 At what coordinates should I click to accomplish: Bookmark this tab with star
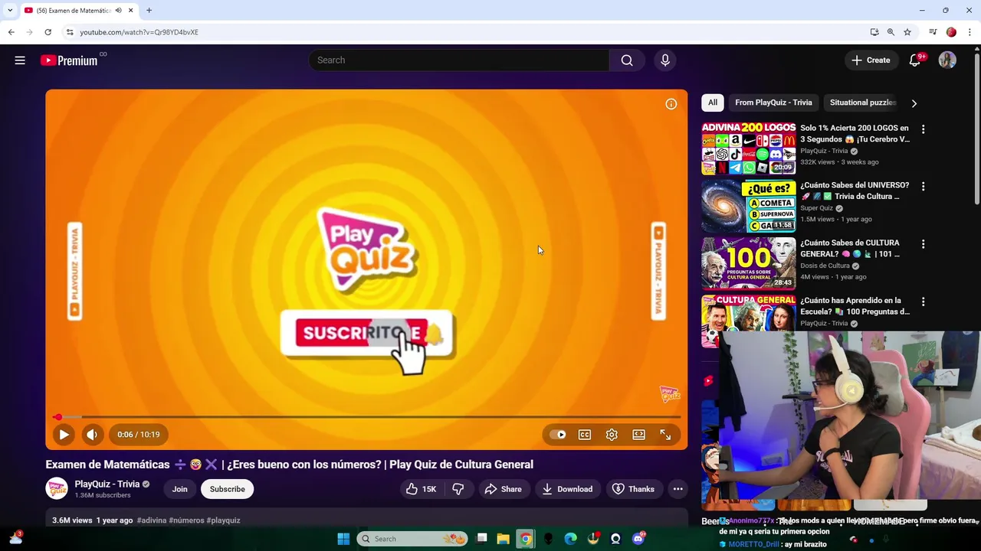tap(907, 32)
